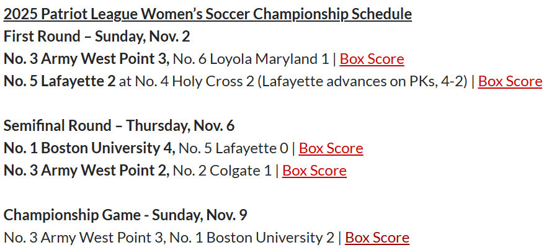
Task: Open Box Score for Army vs Loyola Maryland
Action: [372, 59]
